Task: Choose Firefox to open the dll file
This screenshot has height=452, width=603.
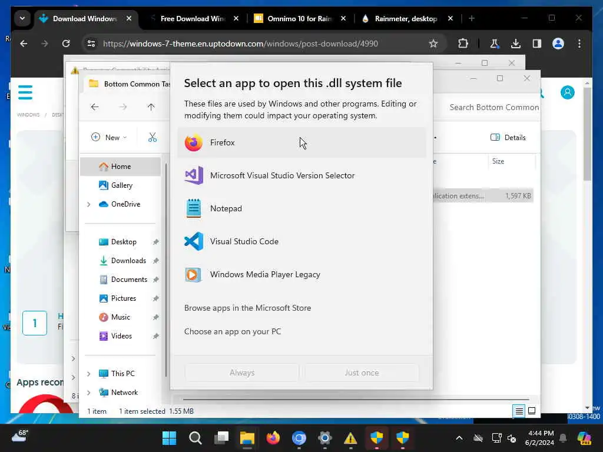Action: [301, 142]
